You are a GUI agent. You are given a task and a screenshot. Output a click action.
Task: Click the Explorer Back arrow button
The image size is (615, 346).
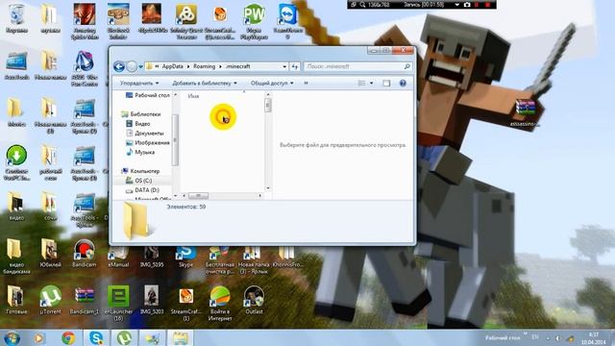[119, 66]
